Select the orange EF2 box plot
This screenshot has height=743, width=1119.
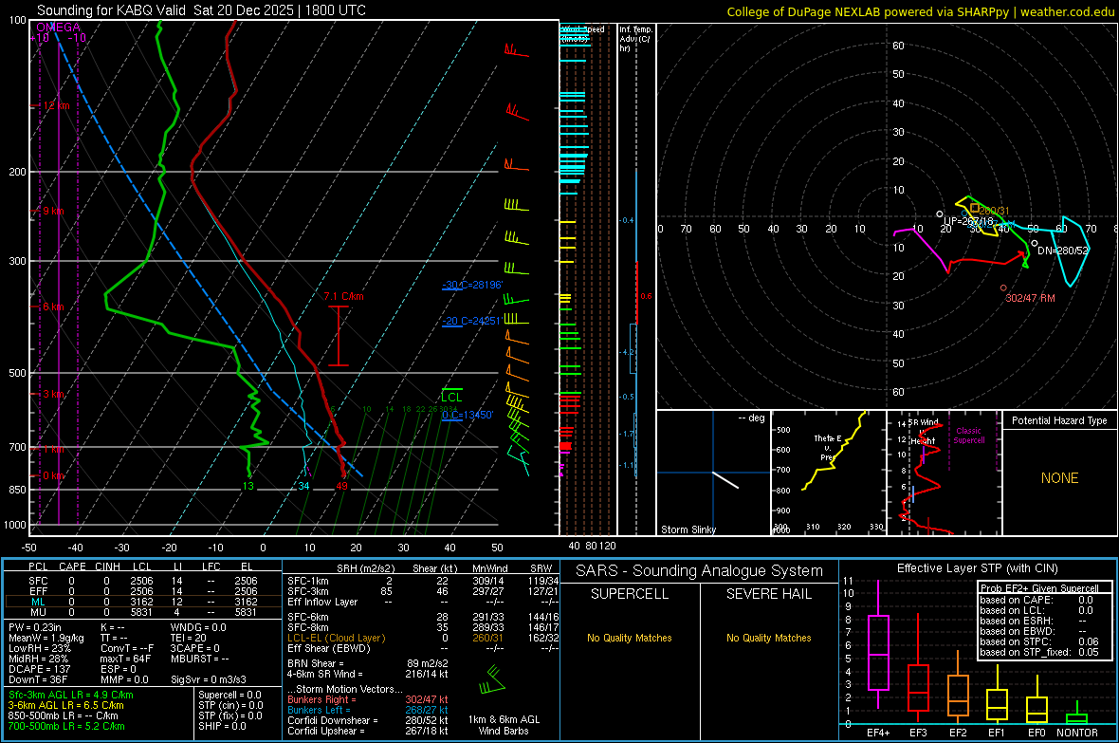(958, 687)
